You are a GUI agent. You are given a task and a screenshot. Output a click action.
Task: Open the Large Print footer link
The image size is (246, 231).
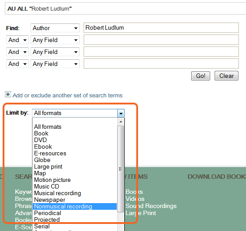[141, 213]
